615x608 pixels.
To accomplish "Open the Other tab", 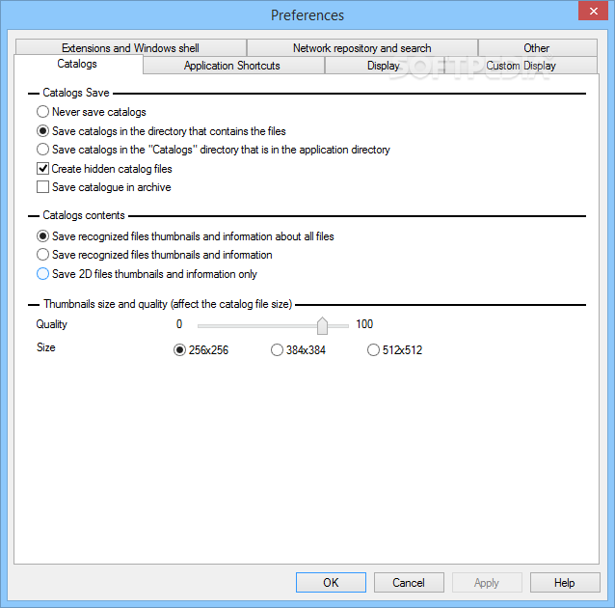I will [537, 48].
